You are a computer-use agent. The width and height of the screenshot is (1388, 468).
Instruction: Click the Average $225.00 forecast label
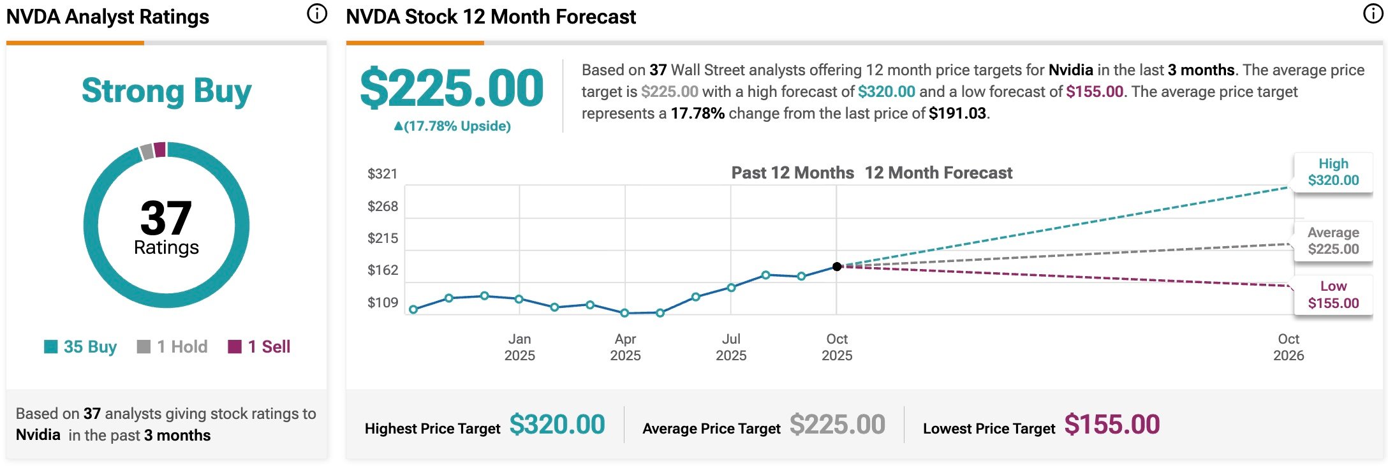[x=1333, y=241]
